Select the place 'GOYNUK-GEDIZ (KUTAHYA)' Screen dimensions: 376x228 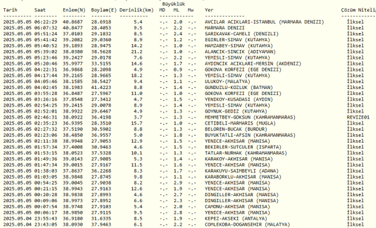(x=236, y=112)
